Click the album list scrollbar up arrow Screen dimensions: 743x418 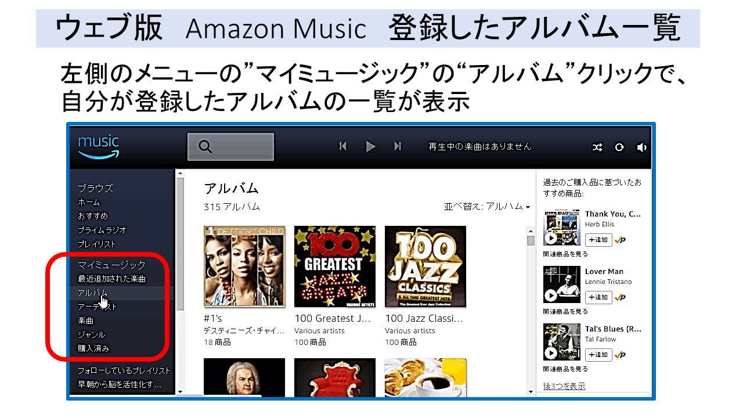pos(531,230)
